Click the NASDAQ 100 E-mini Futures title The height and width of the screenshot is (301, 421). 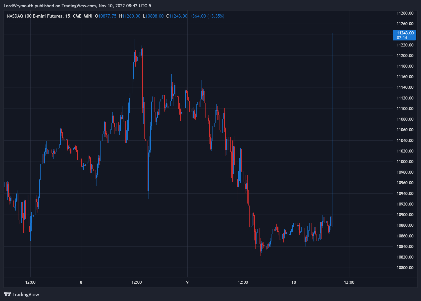[35, 16]
